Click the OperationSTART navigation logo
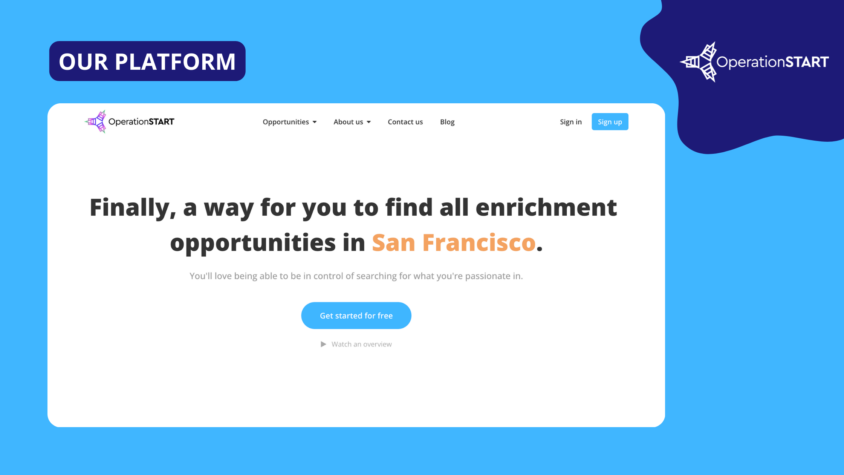Image resolution: width=844 pixels, height=475 pixels. pyautogui.click(x=129, y=121)
